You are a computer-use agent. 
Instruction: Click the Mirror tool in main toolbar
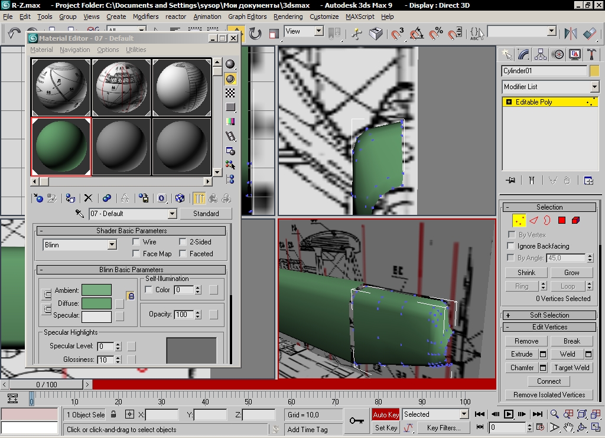tap(571, 34)
